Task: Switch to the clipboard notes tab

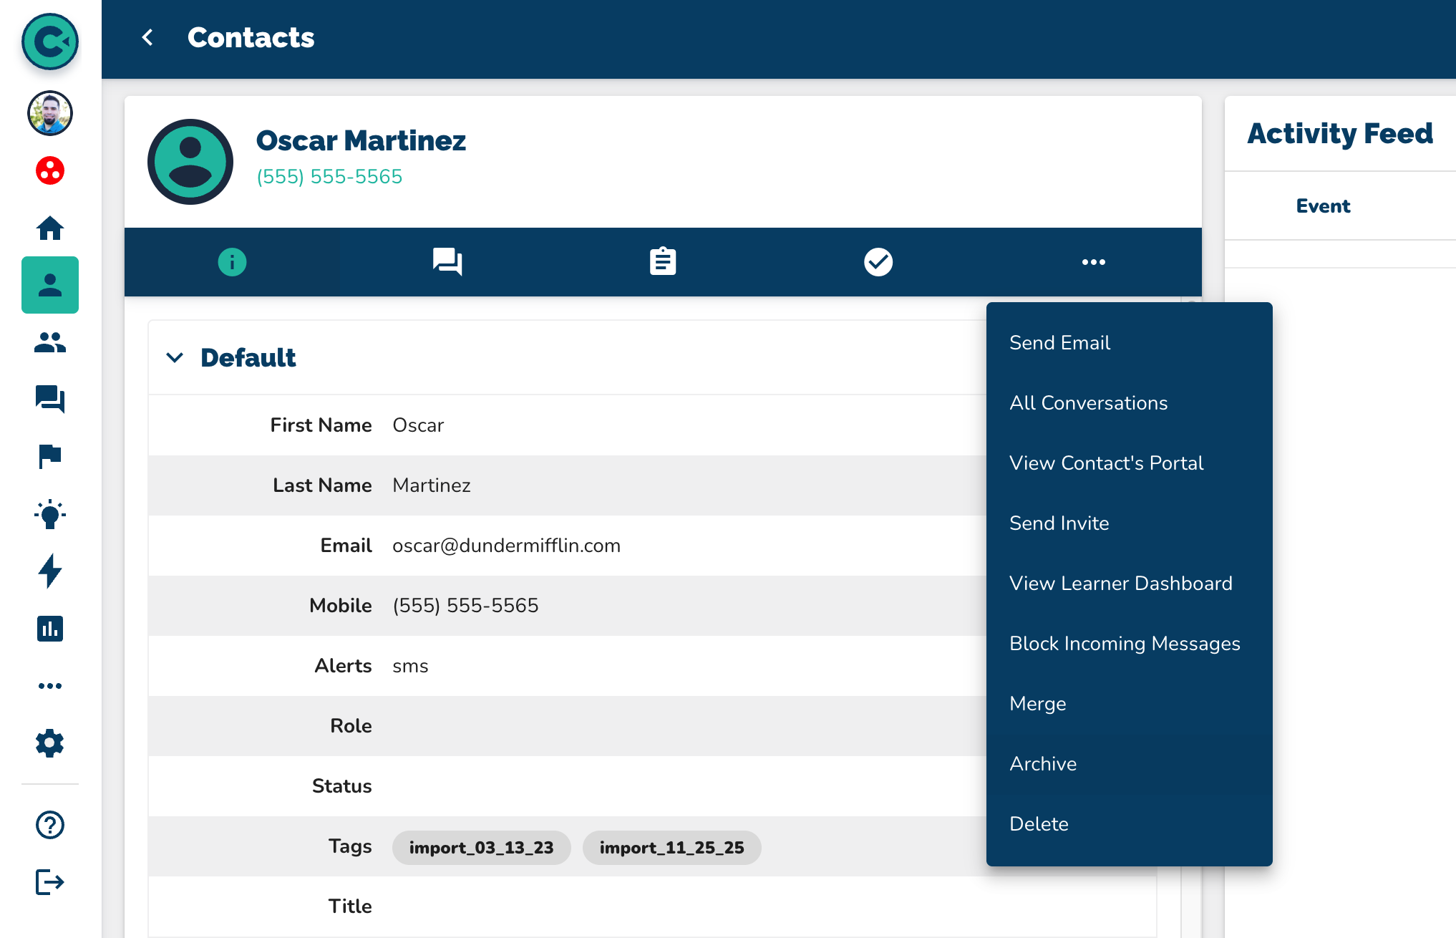Action: (663, 262)
